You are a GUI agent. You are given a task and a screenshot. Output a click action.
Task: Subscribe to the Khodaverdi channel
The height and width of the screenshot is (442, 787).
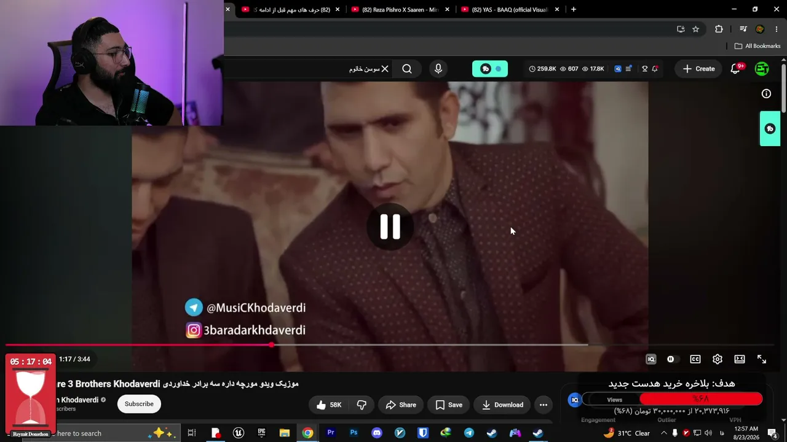139,404
